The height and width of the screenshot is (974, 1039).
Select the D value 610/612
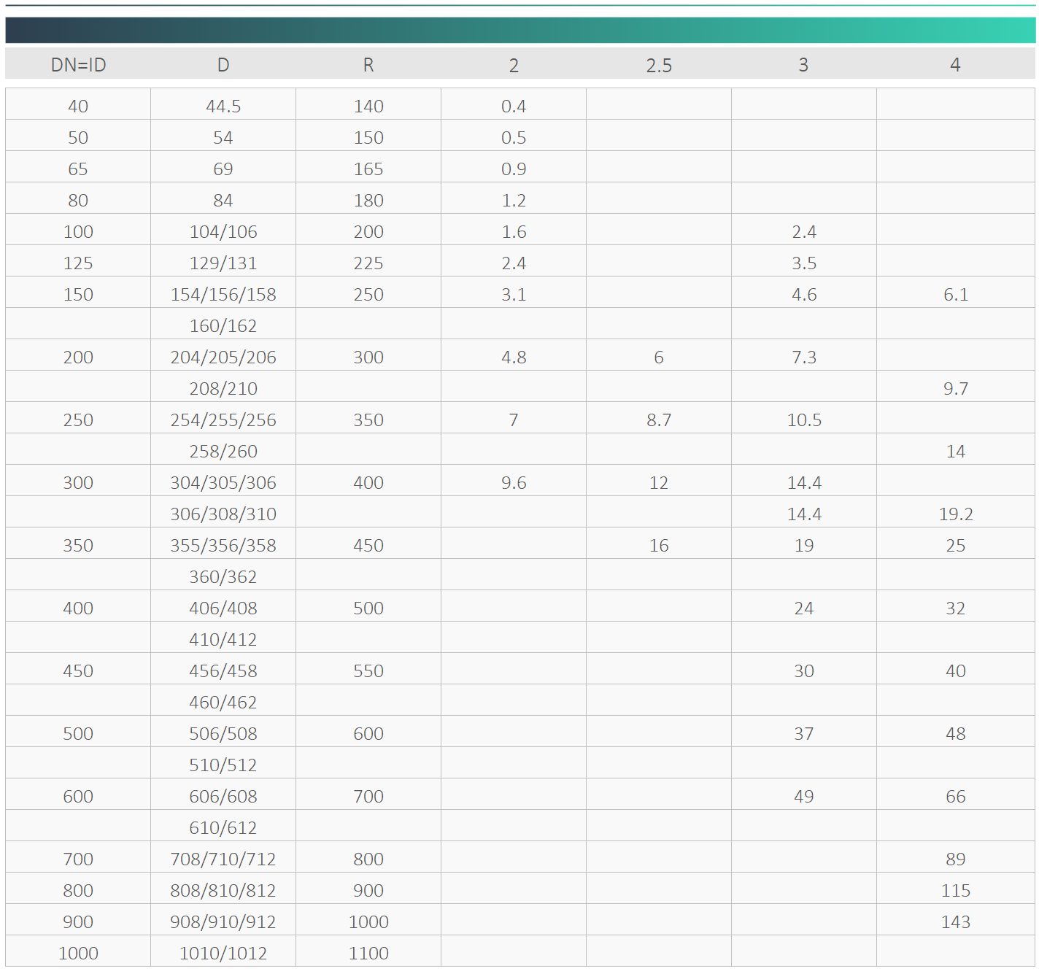(x=223, y=828)
